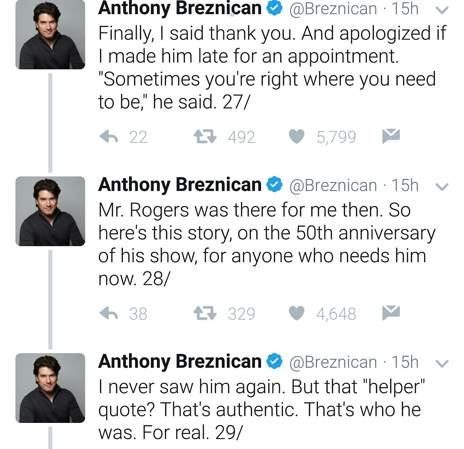Viewport: 464px width, 449px height.
Task: Retweet the 'Sometimes you're right' tweet
Action: (205, 137)
